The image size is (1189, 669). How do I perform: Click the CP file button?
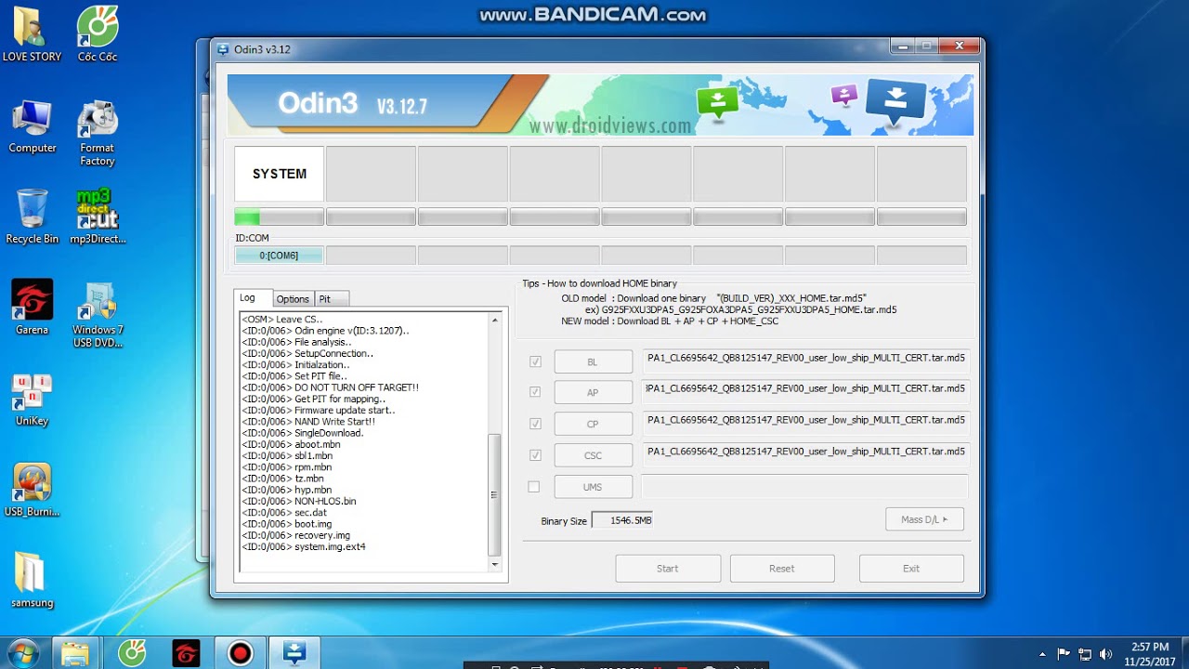[593, 424]
